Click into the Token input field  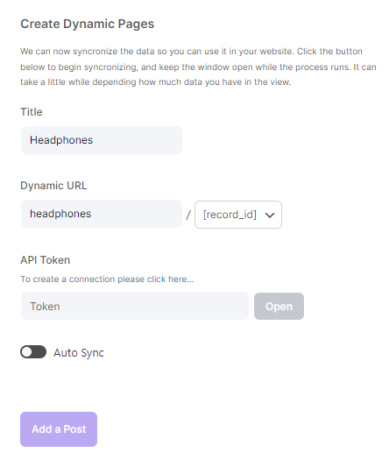pyautogui.click(x=135, y=306)
